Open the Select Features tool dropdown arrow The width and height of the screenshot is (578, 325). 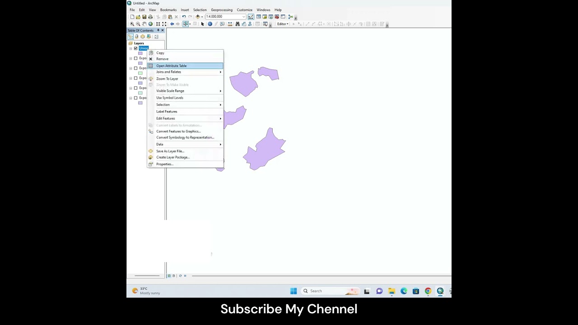pos(190,24)
